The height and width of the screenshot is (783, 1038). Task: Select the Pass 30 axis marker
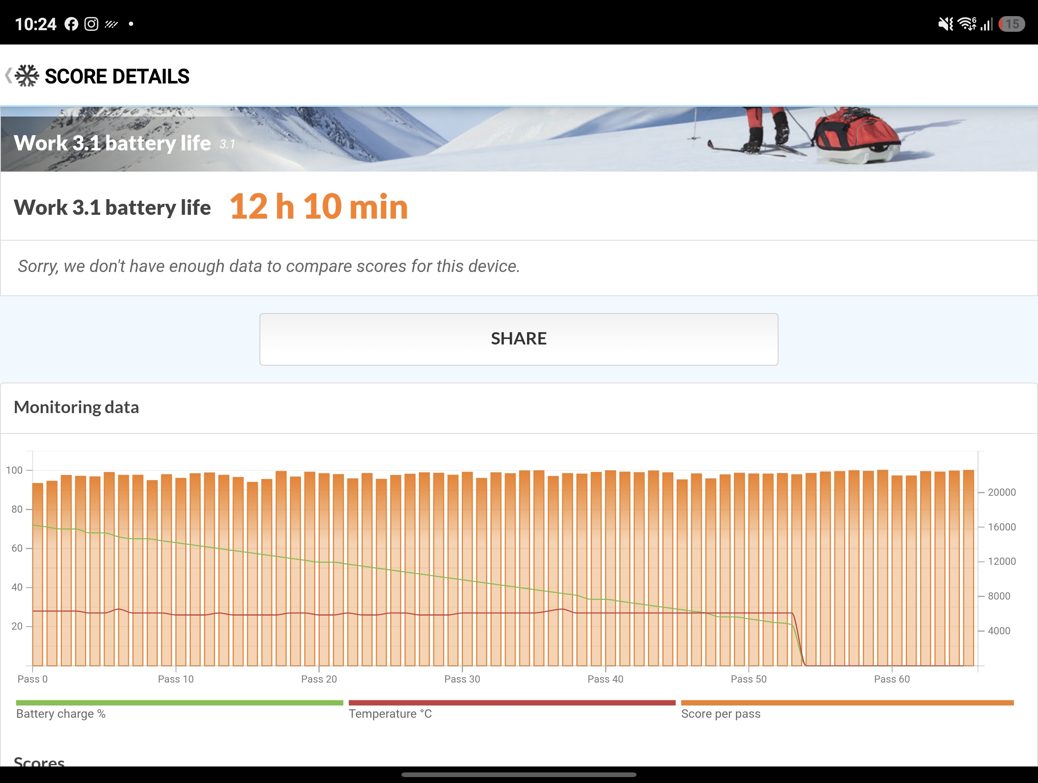[462, 679]
